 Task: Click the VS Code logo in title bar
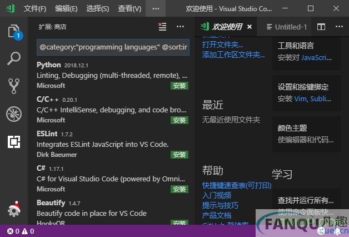(x=10, y=8)
